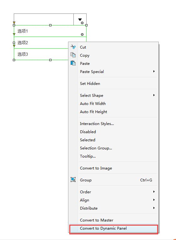Expand the Select Shape submenu arrow
This screenshot has height=240, width=176.
(x=154, y=95)
